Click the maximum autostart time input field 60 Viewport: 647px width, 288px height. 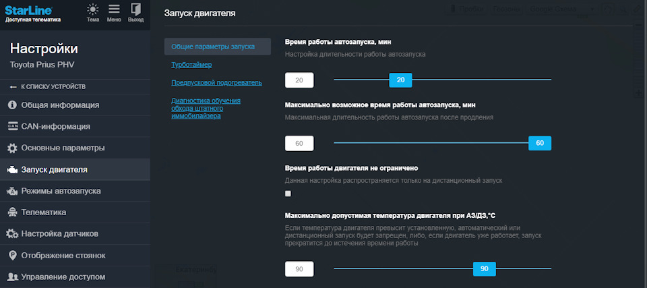coord(299,144)
